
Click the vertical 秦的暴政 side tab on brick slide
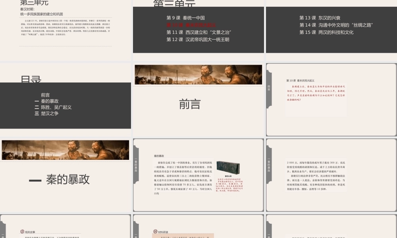[136, 165]
